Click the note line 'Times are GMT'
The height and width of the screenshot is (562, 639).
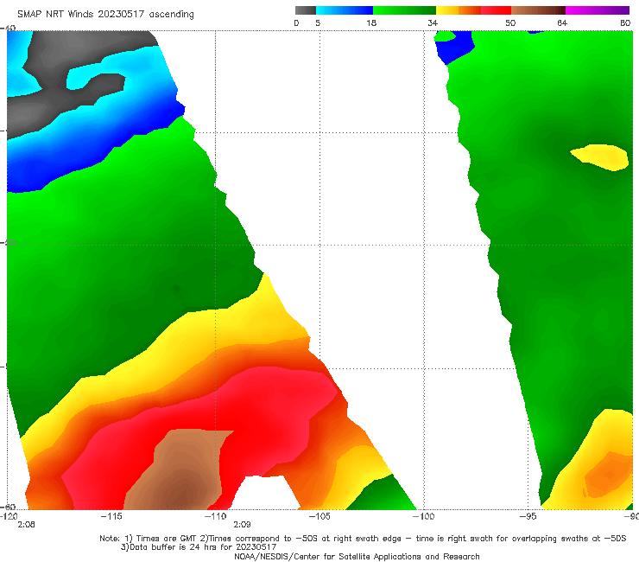[167, 539]
